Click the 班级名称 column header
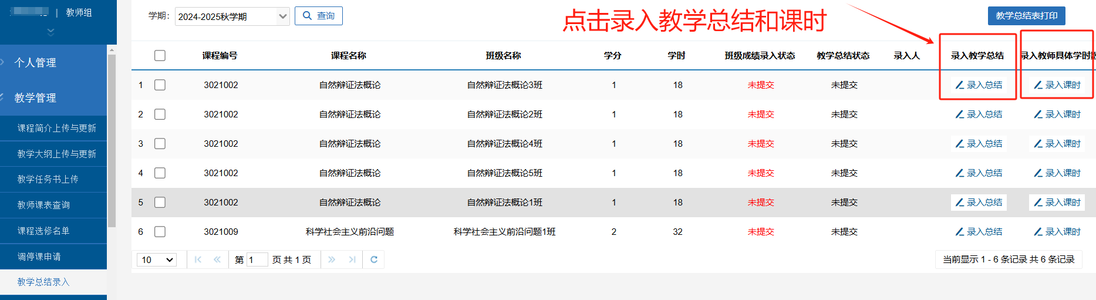This screenshot has height=300, width=1096. tap(504, 56)
